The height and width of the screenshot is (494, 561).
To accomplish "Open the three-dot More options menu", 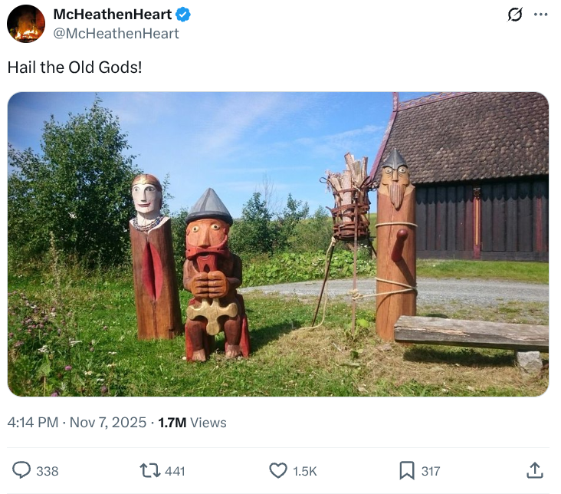I will point(541,15).
